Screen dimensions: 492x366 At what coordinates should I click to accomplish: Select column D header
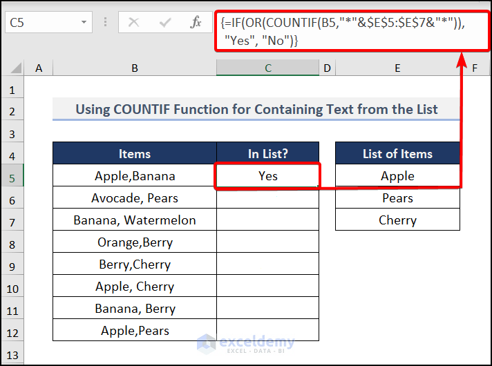pos(328,68)
